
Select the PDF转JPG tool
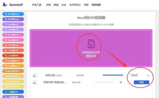pyautogui.click(x=13, y=30)
